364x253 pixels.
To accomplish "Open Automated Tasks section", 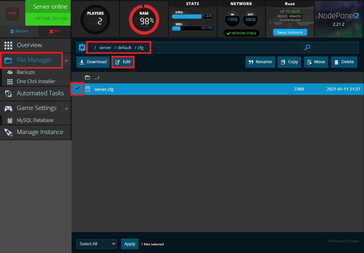I will click(x=40, y=93).
